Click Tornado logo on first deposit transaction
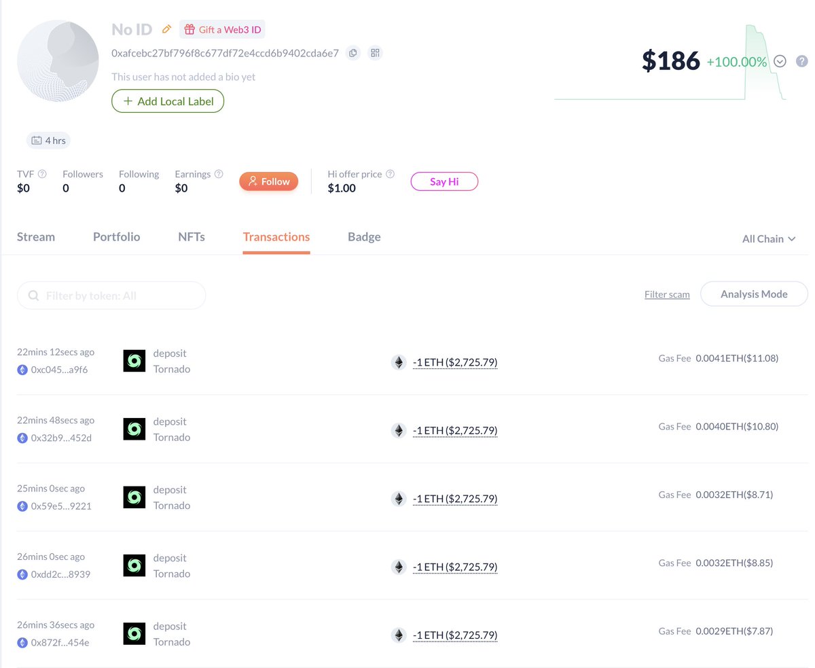Viewport: 815px width, 668px height. (x=134, y=361)
